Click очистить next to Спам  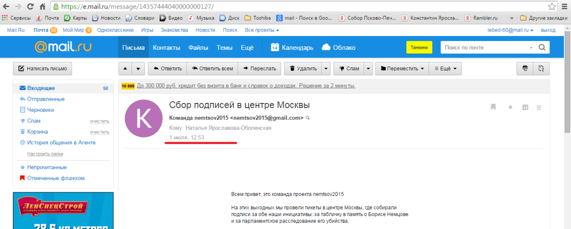pos(99,121)
